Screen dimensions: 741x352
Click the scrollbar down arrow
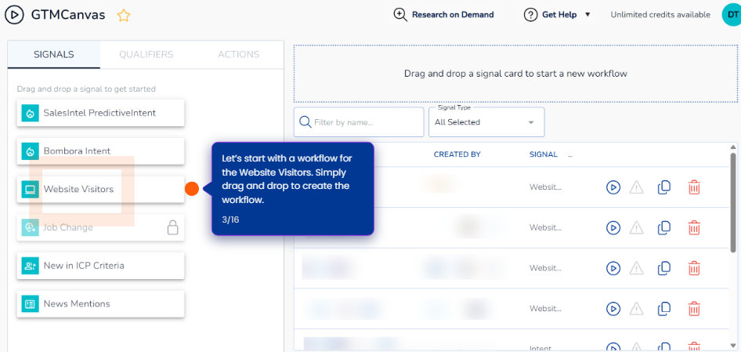[x=733, y=346]
